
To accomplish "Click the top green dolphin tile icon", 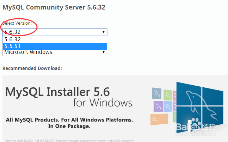I will (x=168, y=95).
